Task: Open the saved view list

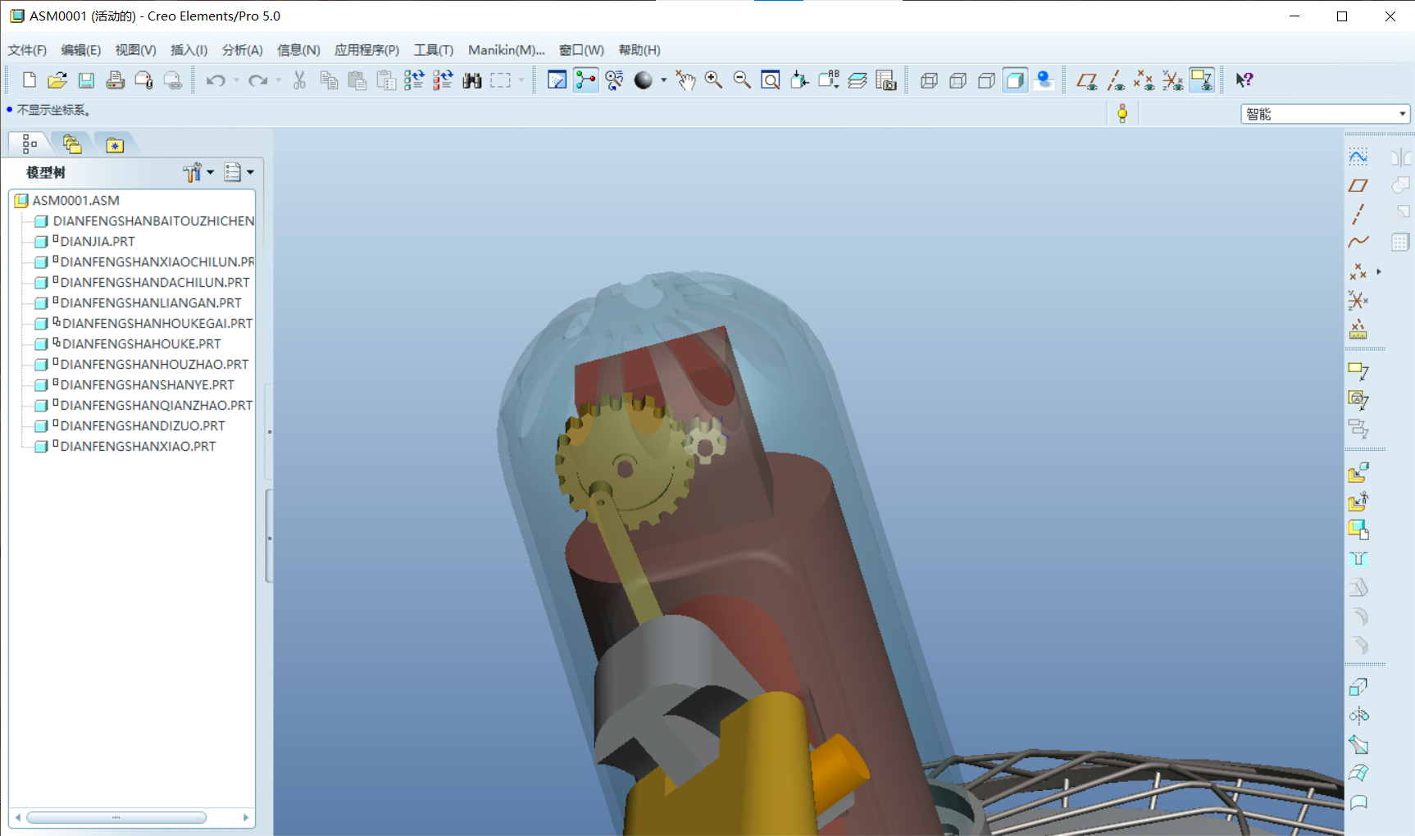Action: coord(829,80)
